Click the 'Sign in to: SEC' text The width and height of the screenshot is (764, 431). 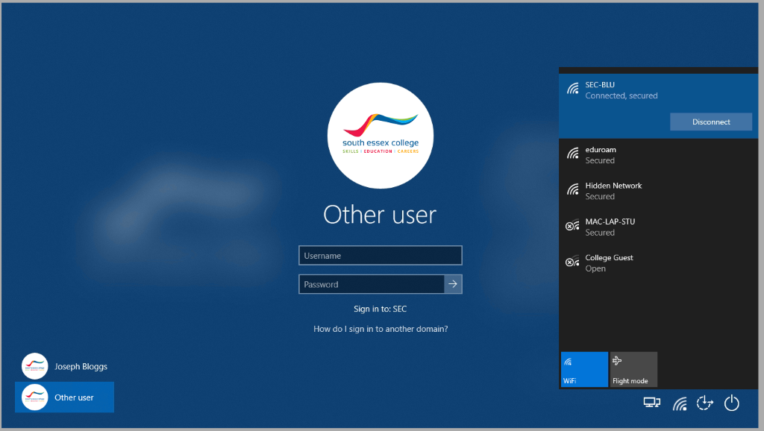(380, 309)
